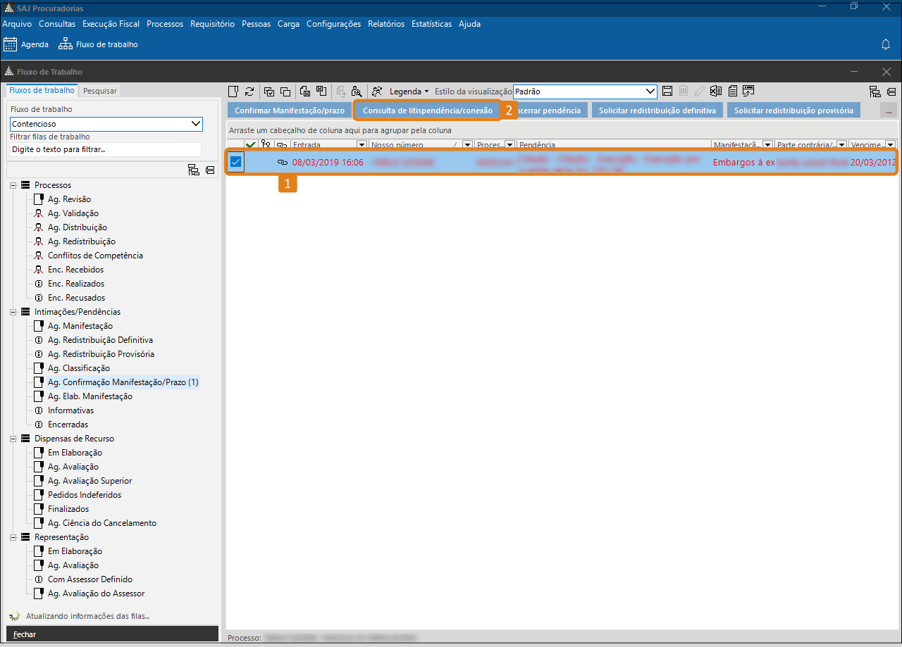Expand all nodes in the queue tree
This screenshot has height=647, width=902.
click(193, 170)
